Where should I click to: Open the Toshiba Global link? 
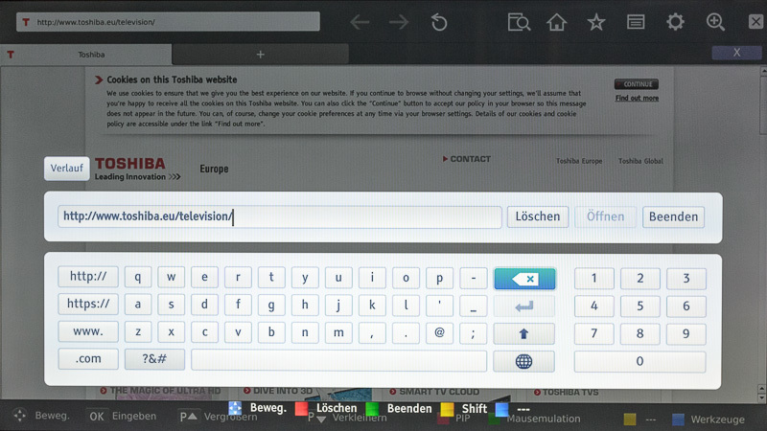point(640,161)
